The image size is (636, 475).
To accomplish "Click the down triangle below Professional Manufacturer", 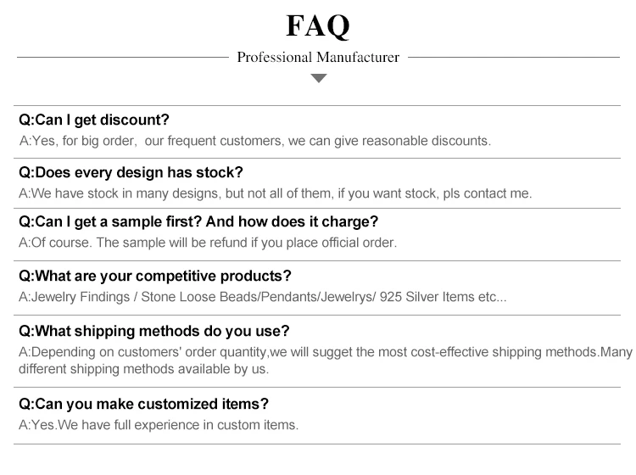I will point(318,78).
